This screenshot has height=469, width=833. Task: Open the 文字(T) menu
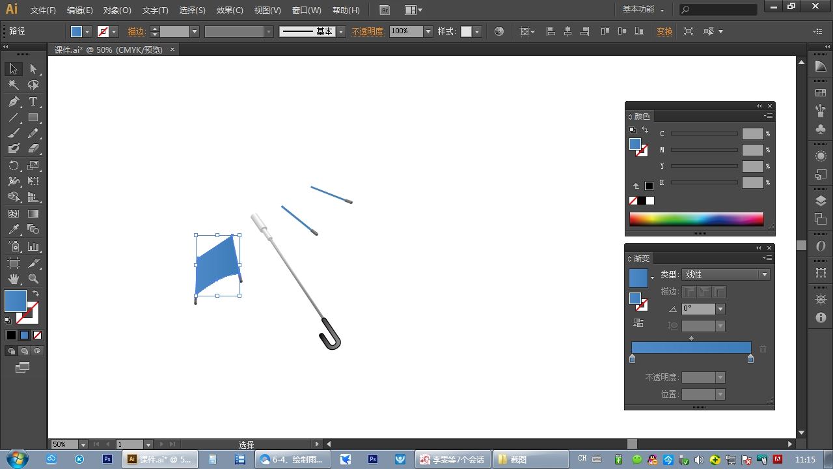tap(155, 10)
